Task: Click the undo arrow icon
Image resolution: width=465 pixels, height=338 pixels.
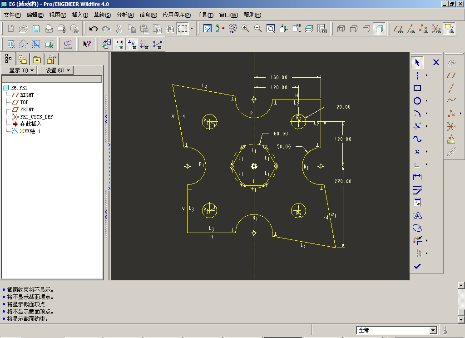Action: pyautogui.click(x=94, y=29)
